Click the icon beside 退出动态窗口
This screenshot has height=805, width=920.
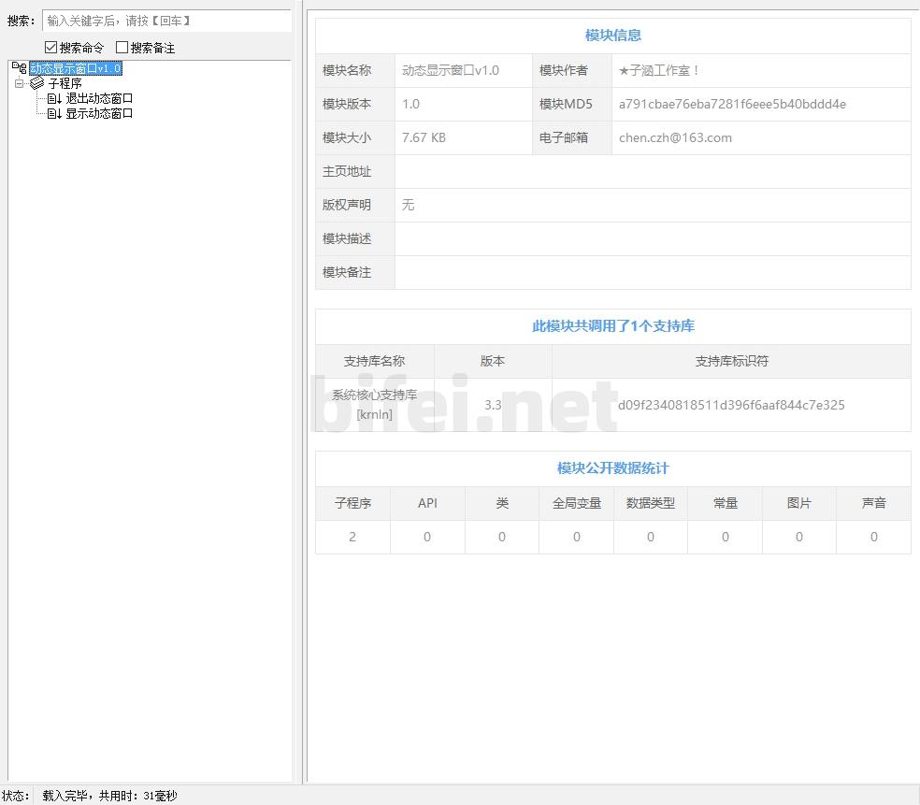54,98
